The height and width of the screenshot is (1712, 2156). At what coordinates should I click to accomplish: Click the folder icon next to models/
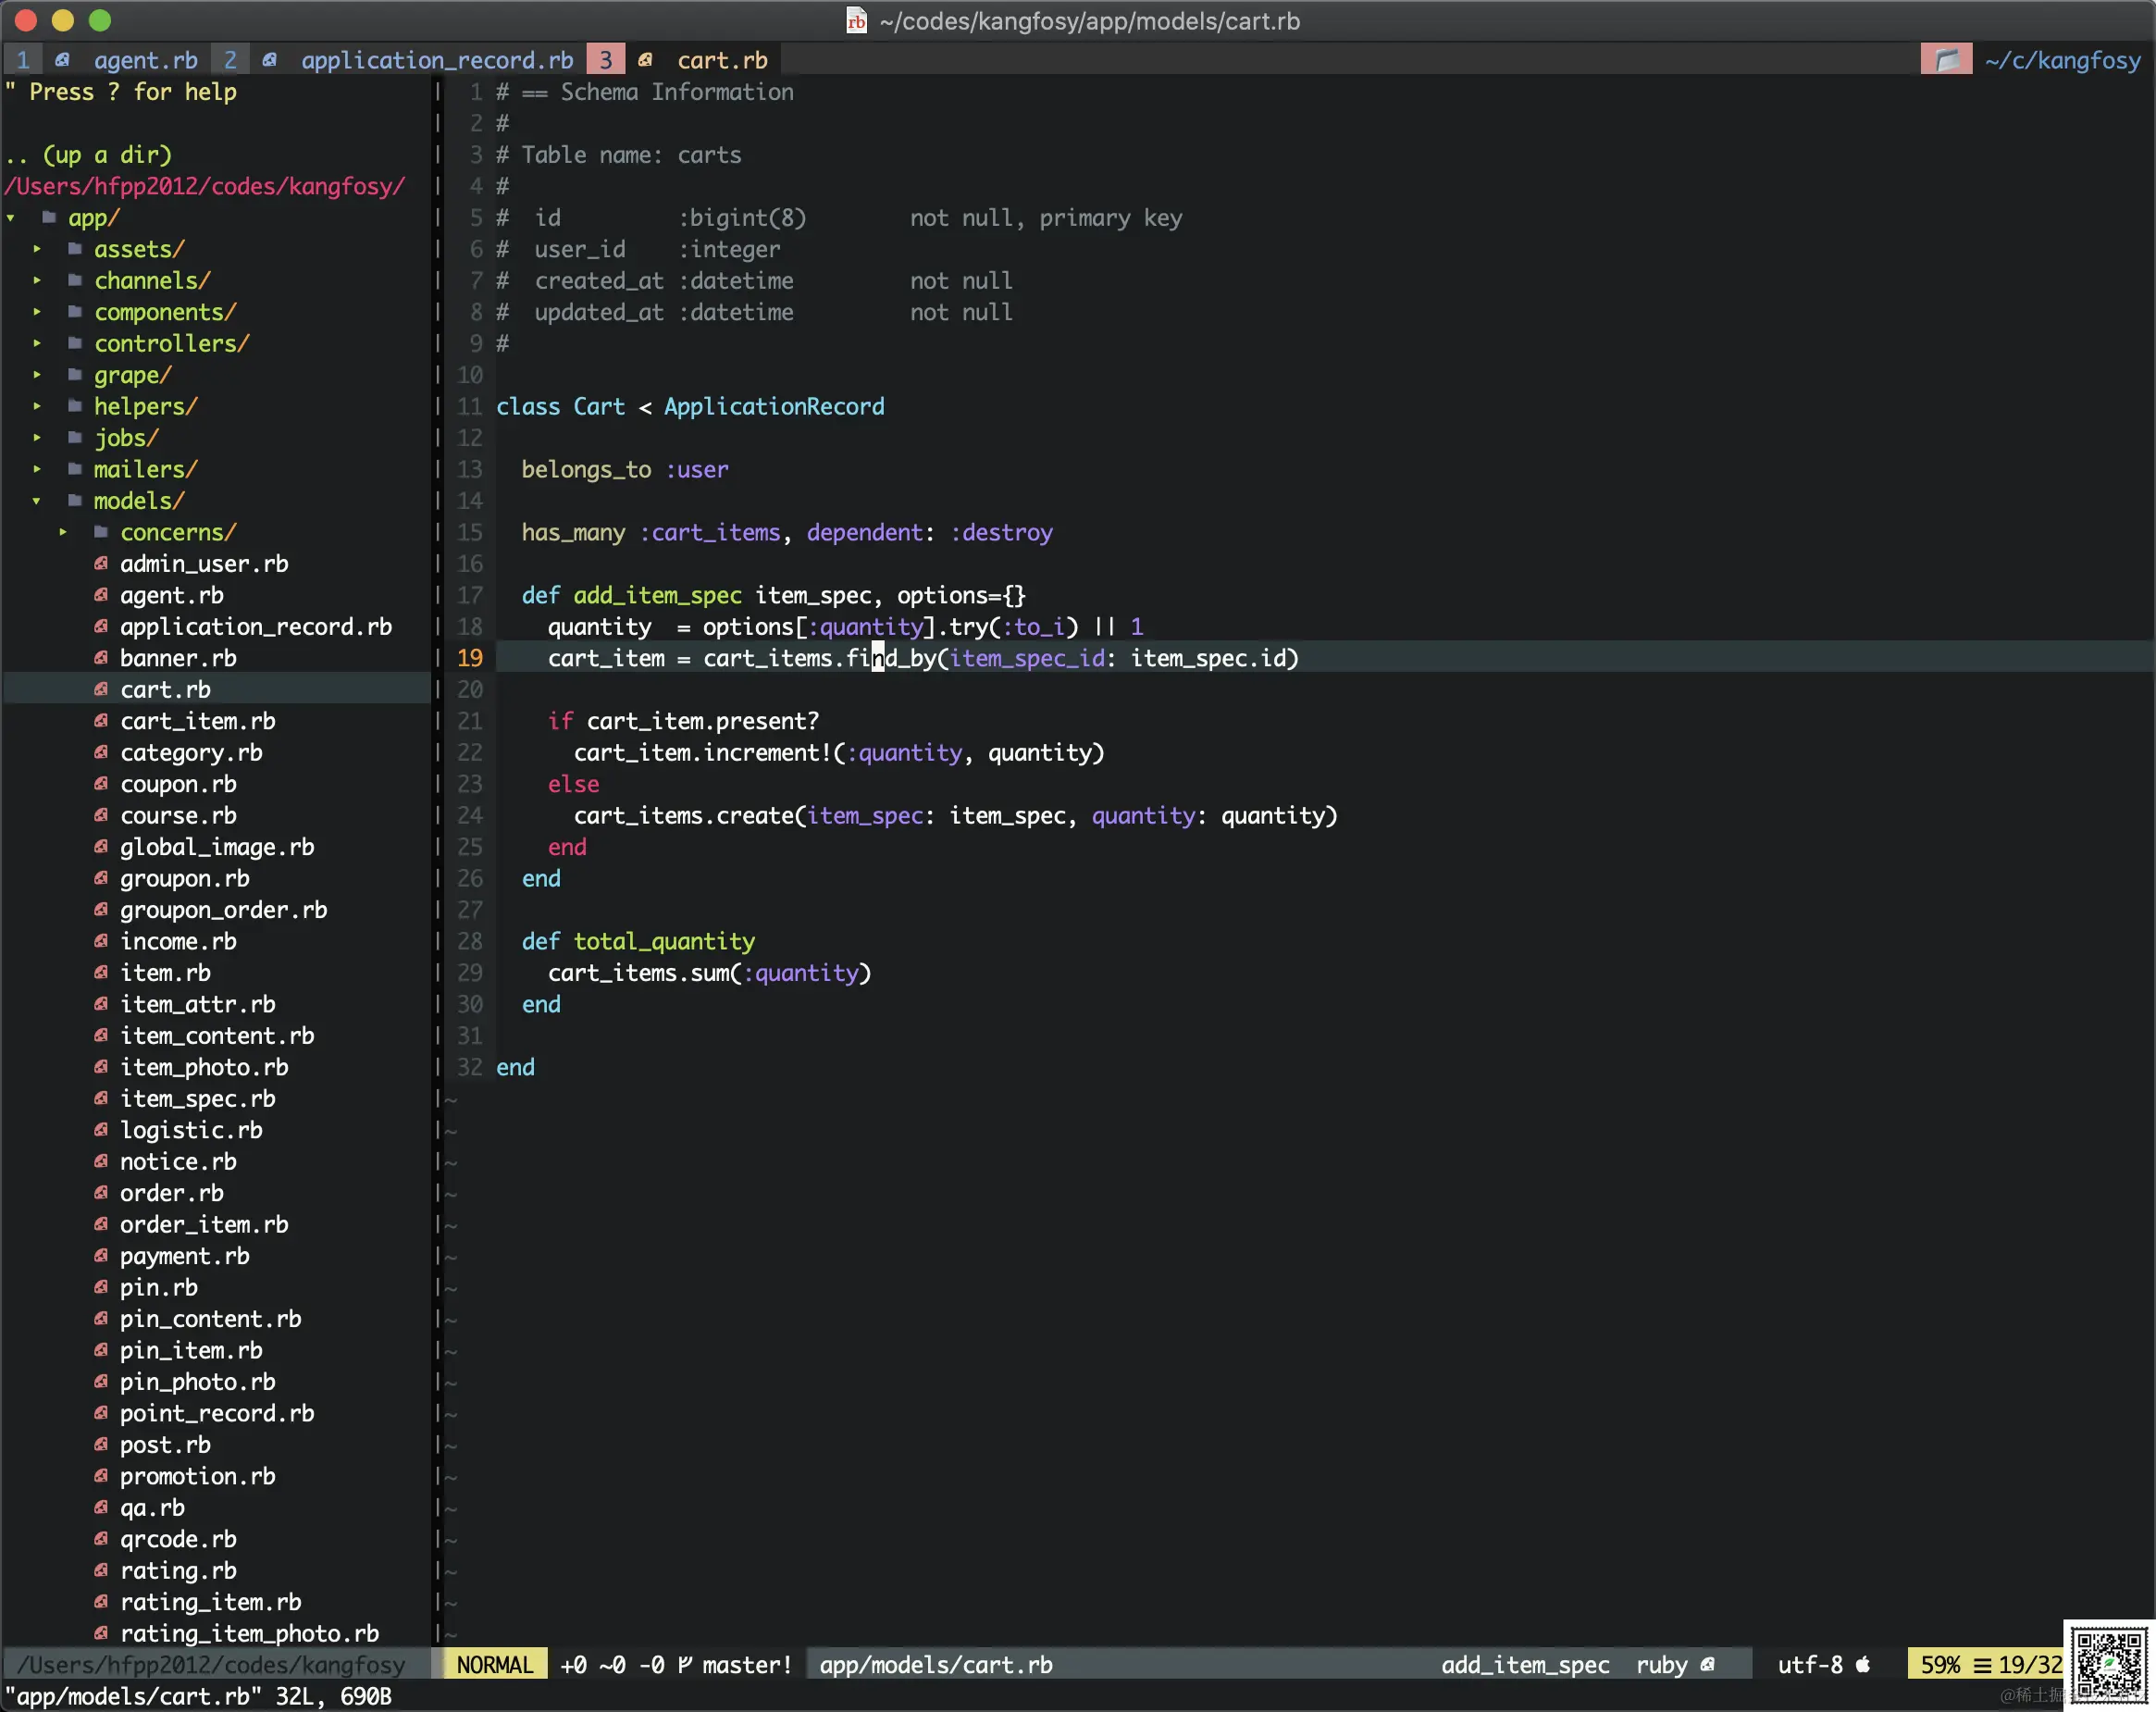[x=75, y=500]
